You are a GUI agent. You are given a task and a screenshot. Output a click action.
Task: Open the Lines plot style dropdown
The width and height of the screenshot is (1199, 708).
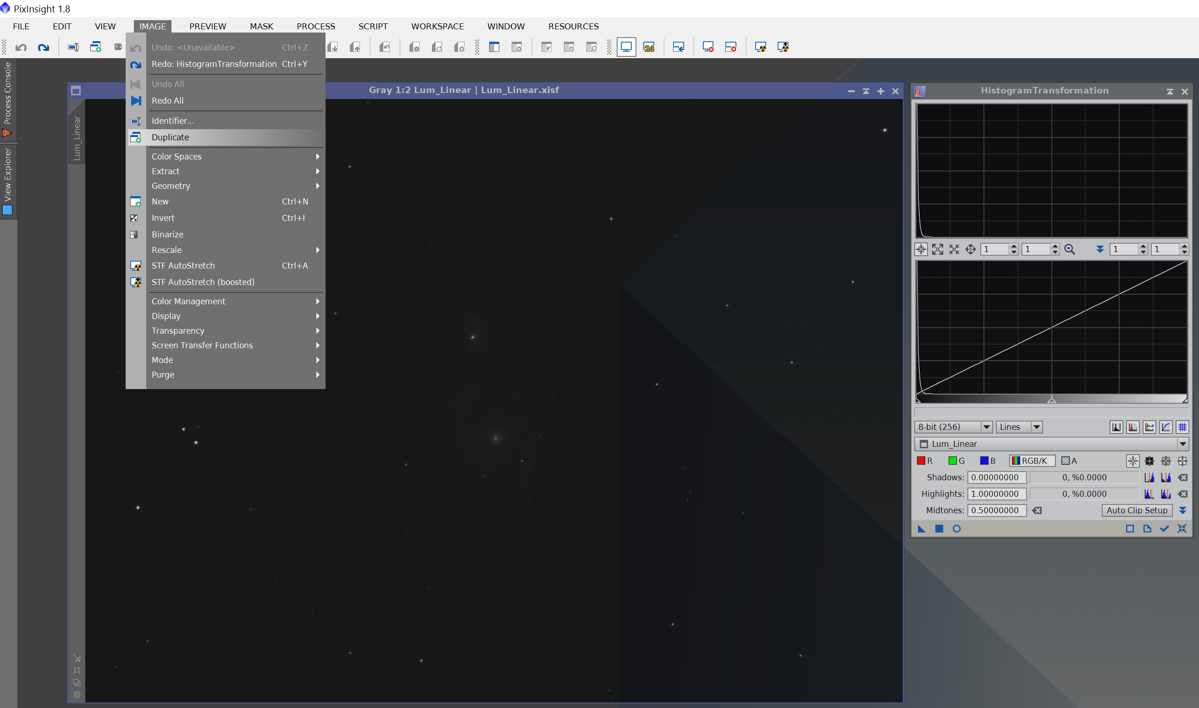point(1019,427)
